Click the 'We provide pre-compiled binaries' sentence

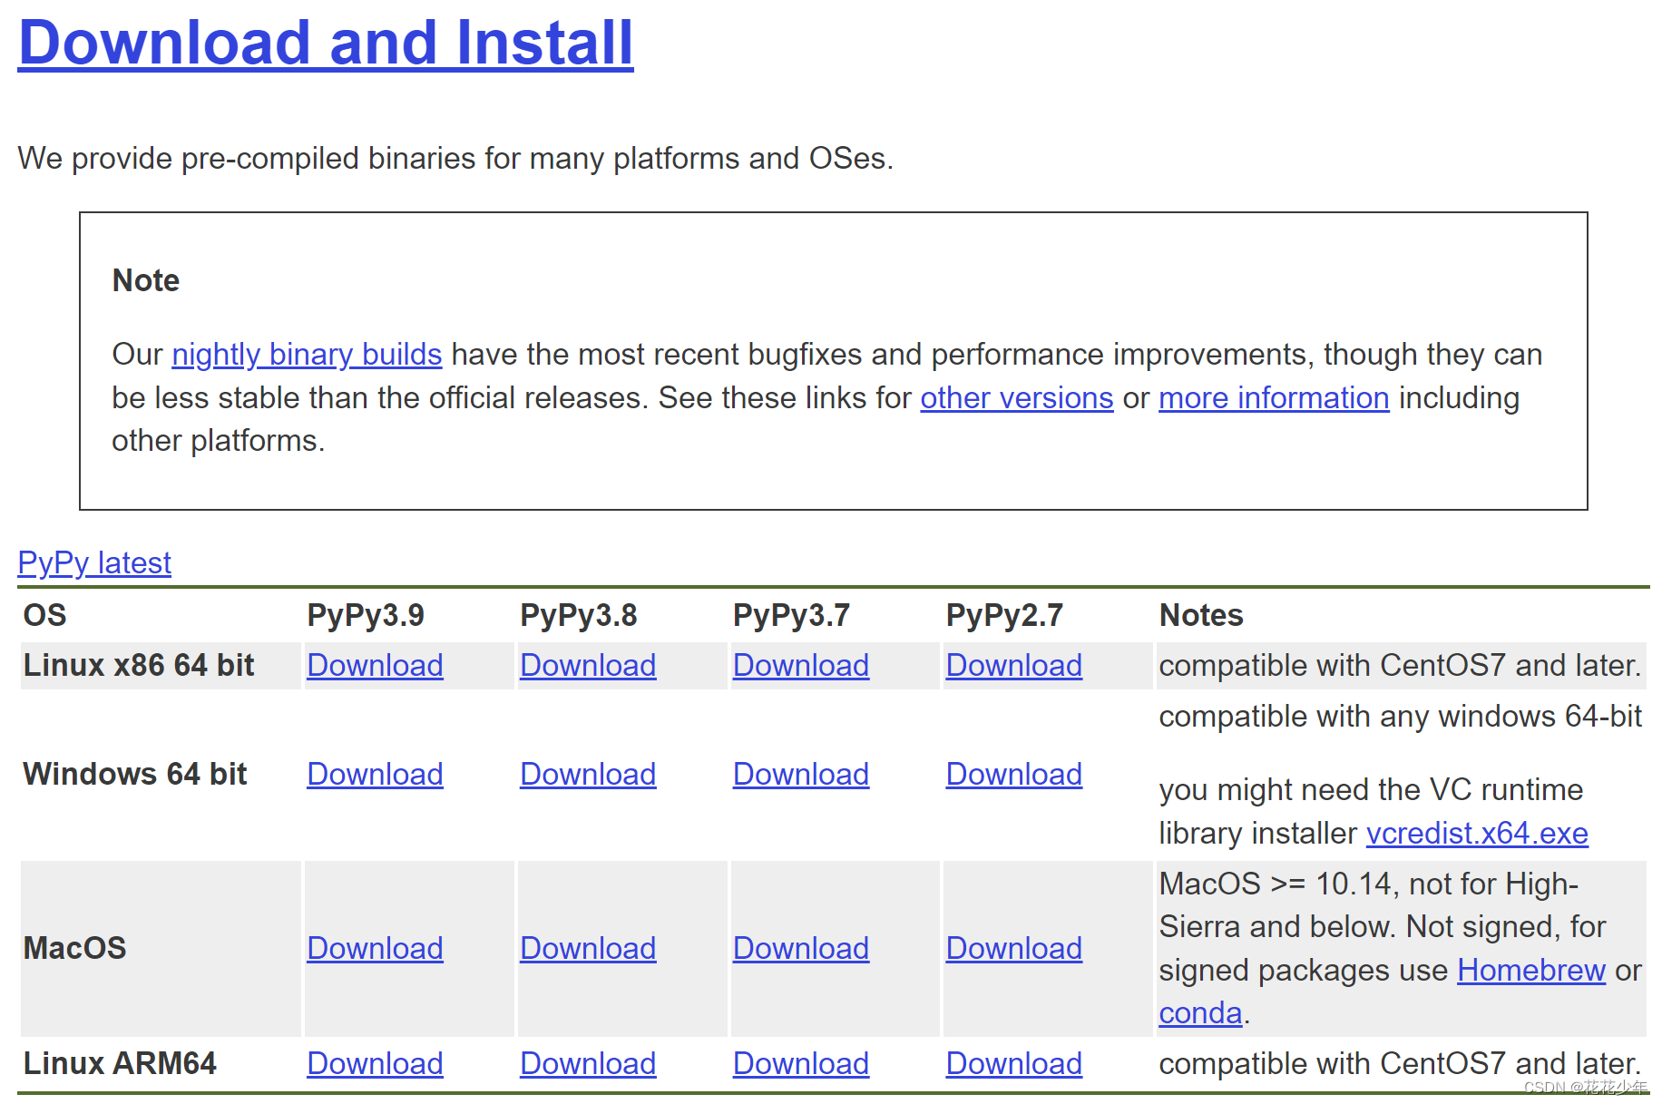455,158
